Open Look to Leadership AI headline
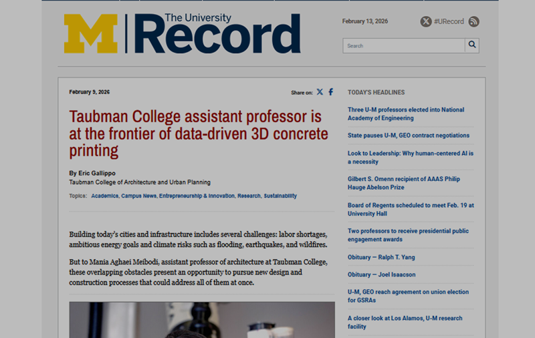The image size is (535, 338). (x=410, y=157)
